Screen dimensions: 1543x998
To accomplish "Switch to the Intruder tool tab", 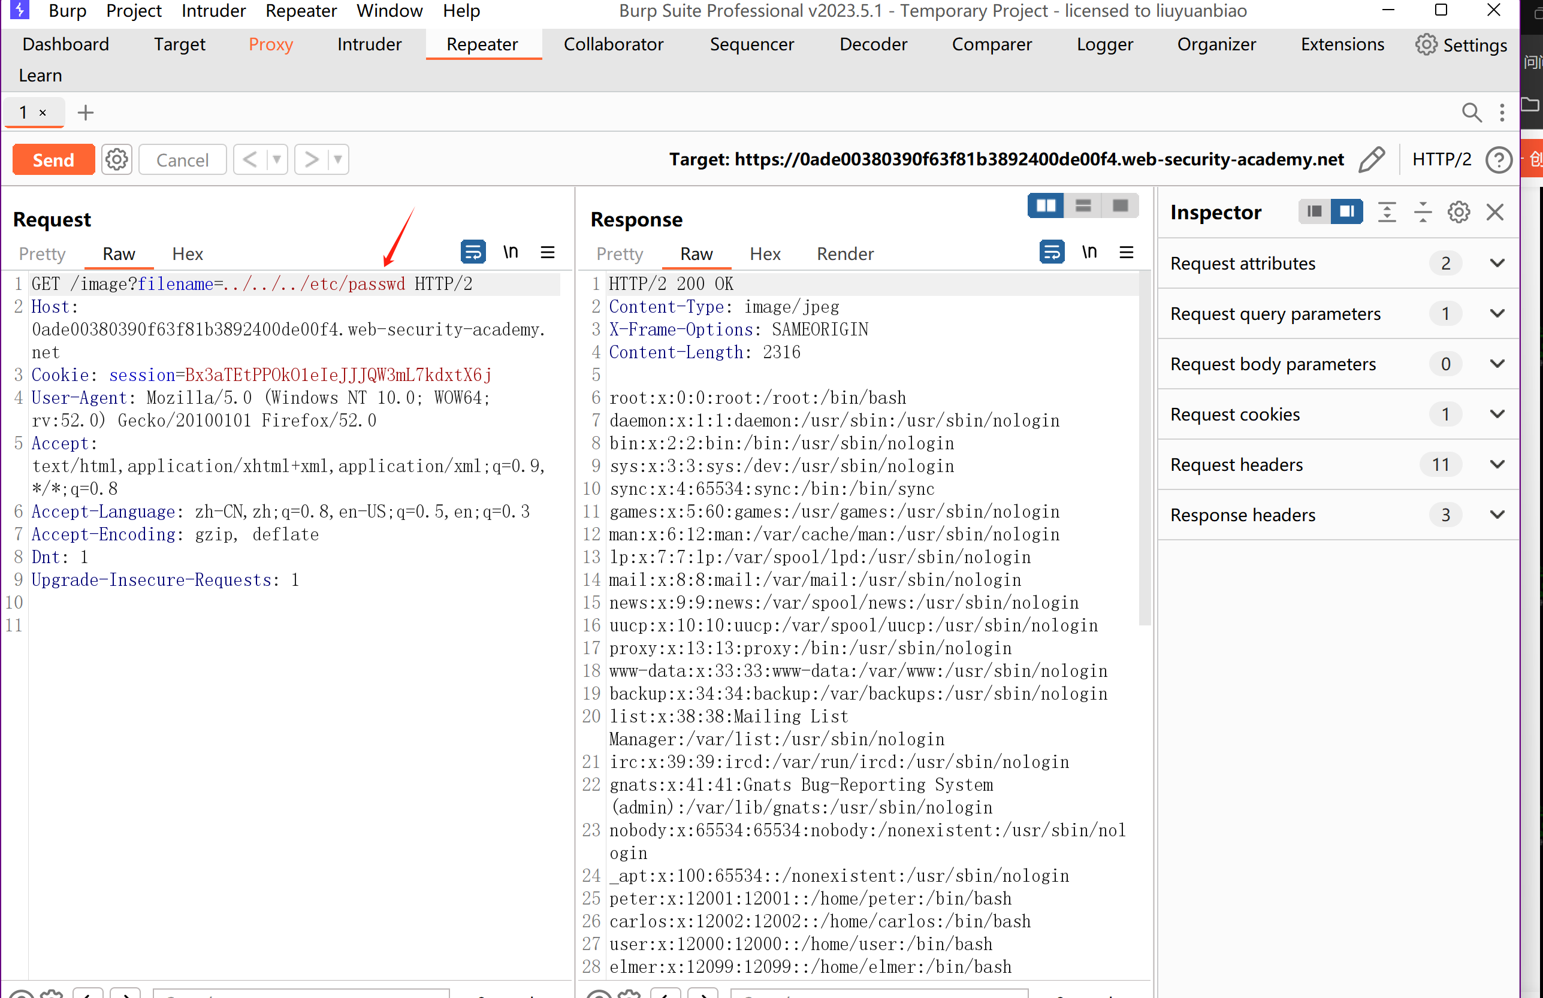I will pyautogui.click(x=369, y=44).
